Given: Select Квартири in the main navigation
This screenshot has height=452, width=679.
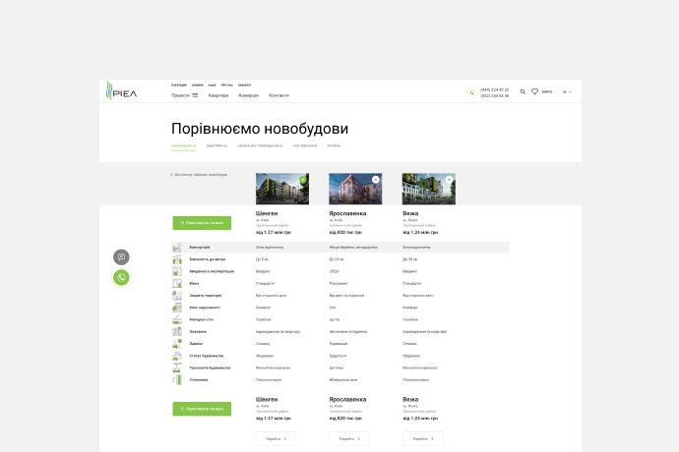Looking at the screenshot, I should (x=217, y=95).
